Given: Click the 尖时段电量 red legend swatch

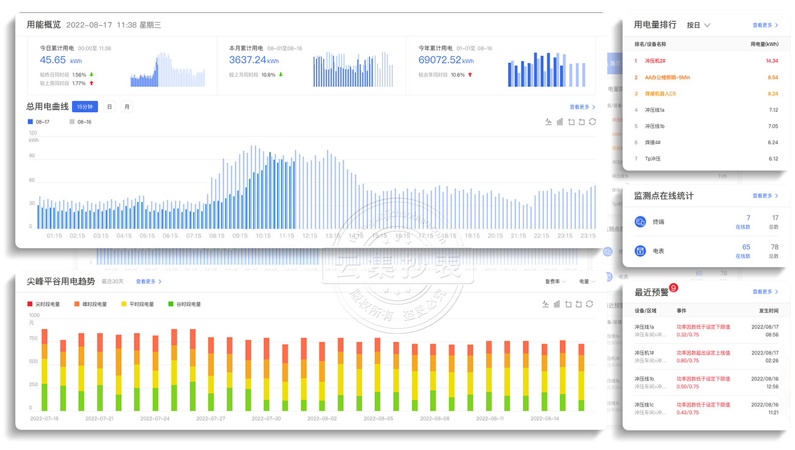Looking at the screenshot, I should coord(30,304).
